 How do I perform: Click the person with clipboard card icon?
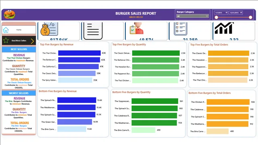pos(136,29)
